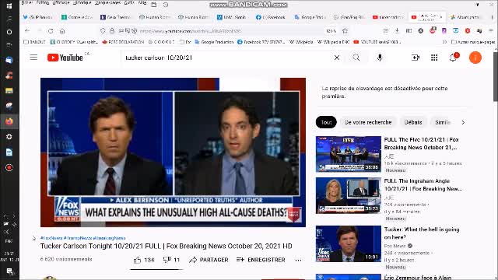This screenshot has width=498, height=280.
Task: Open the Affichage menu
Action: click(x=61, y=2)
